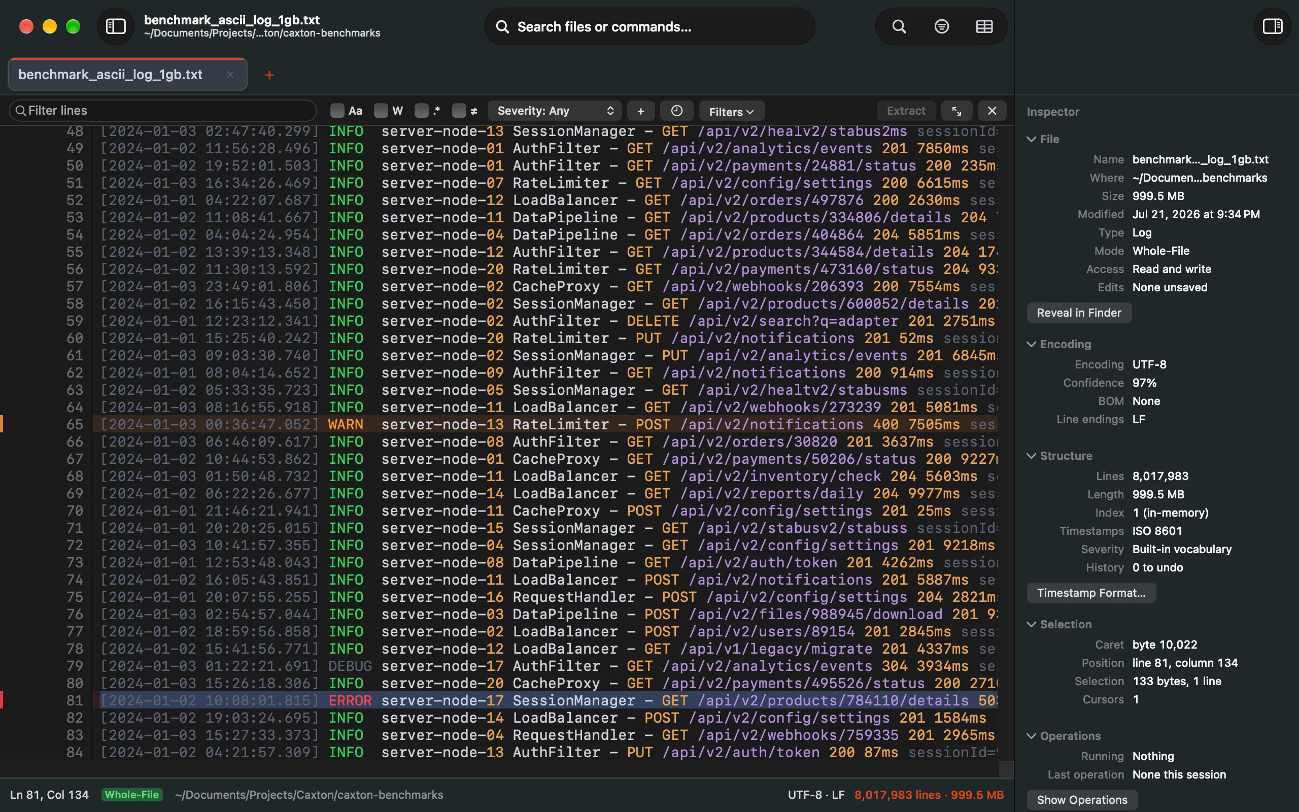Collapse the Structure section in Inspector

(1031, 456)
